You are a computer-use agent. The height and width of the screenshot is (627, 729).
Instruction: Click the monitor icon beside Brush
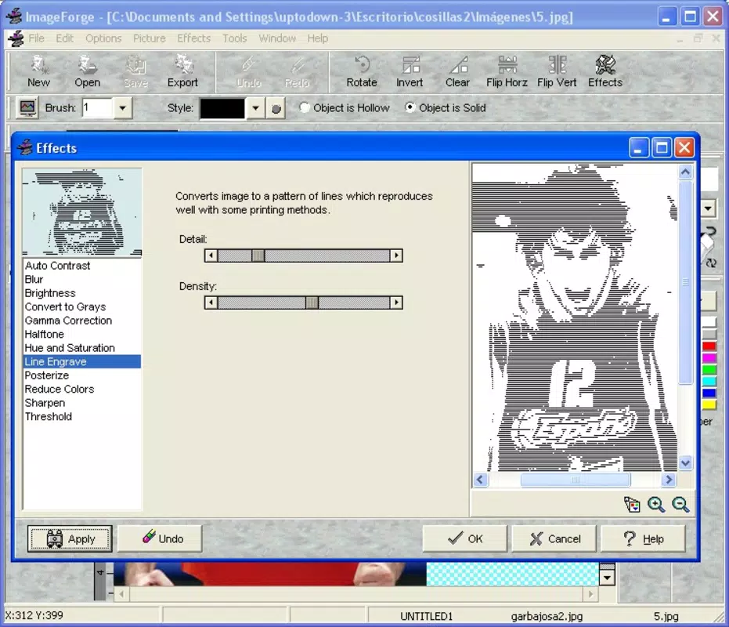point(27,107)
